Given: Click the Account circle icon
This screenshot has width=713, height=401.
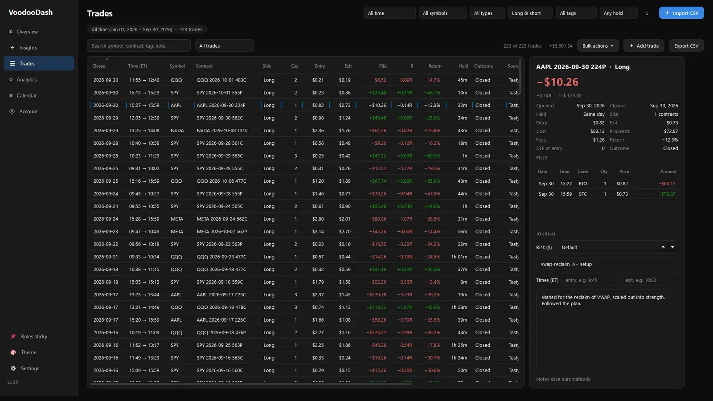Looking at the screenshot, I should [x=12, y=111].
